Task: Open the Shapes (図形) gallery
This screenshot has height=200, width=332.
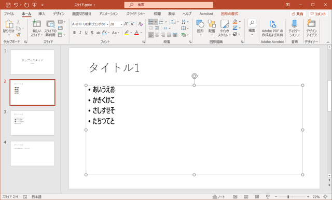Action: pyautogui.click(x=200, y=27)
